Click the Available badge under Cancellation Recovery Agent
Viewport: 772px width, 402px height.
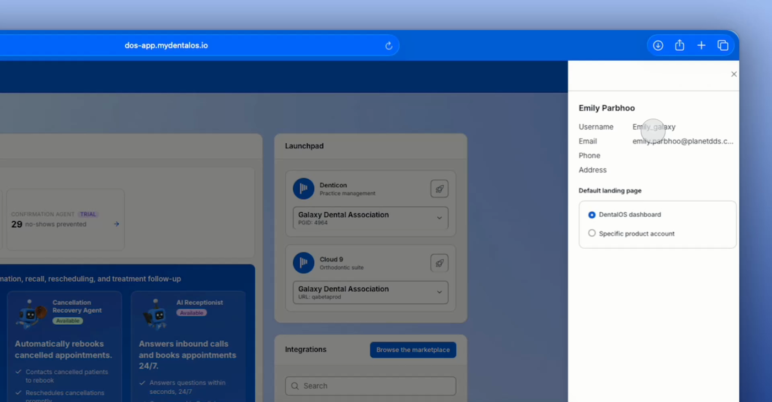pos(68,321)
